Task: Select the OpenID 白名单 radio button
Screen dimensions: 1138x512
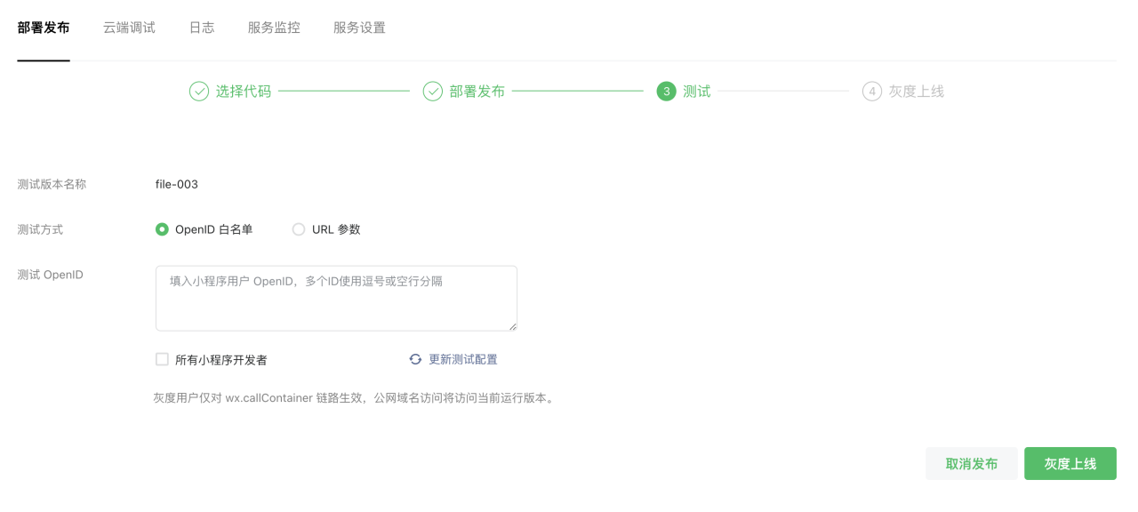Action: [x=161, y=228]
